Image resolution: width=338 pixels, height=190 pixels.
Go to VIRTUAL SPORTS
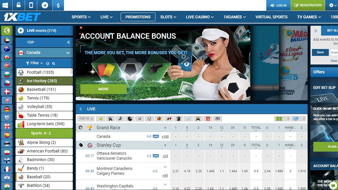271,17
